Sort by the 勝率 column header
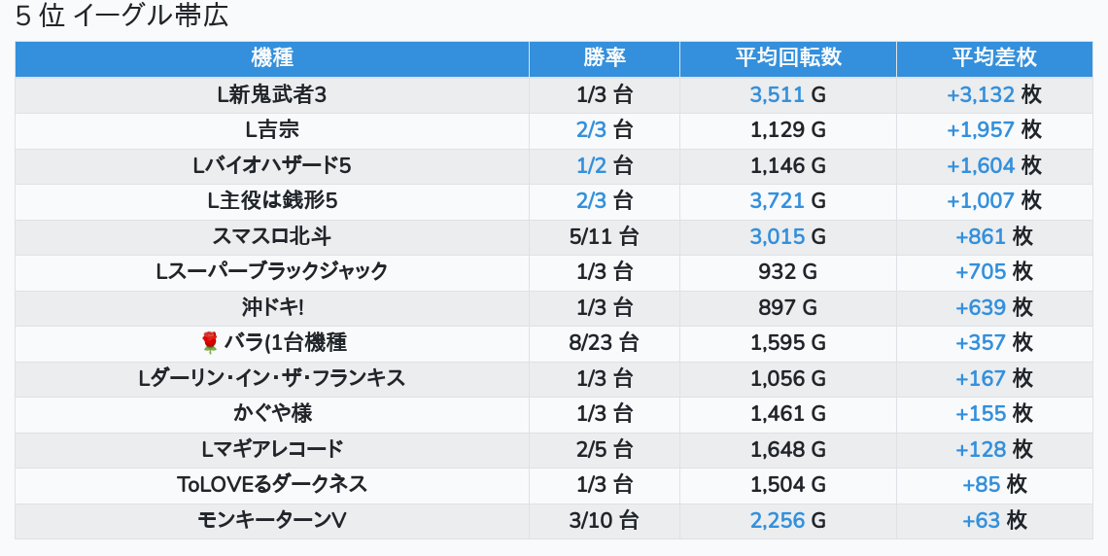The height and width of the screenshot is (556, 1108). pos(605,58)
